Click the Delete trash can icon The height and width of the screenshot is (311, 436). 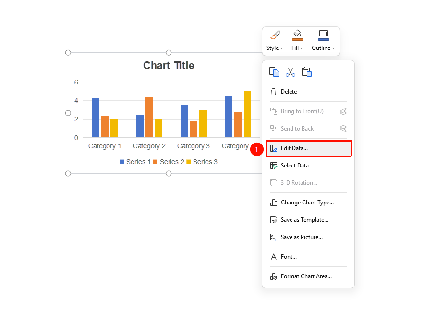(x=274, y=92)
